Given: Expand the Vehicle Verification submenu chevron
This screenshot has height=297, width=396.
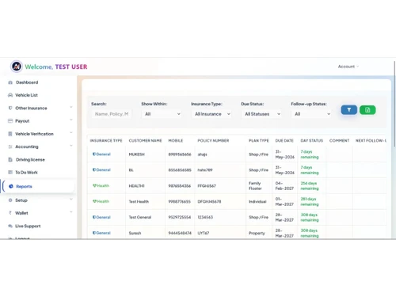Looking at the screenshot, I should click(x=71, y=132).
